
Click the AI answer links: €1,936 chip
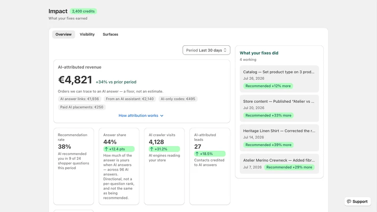coord(79,99)
